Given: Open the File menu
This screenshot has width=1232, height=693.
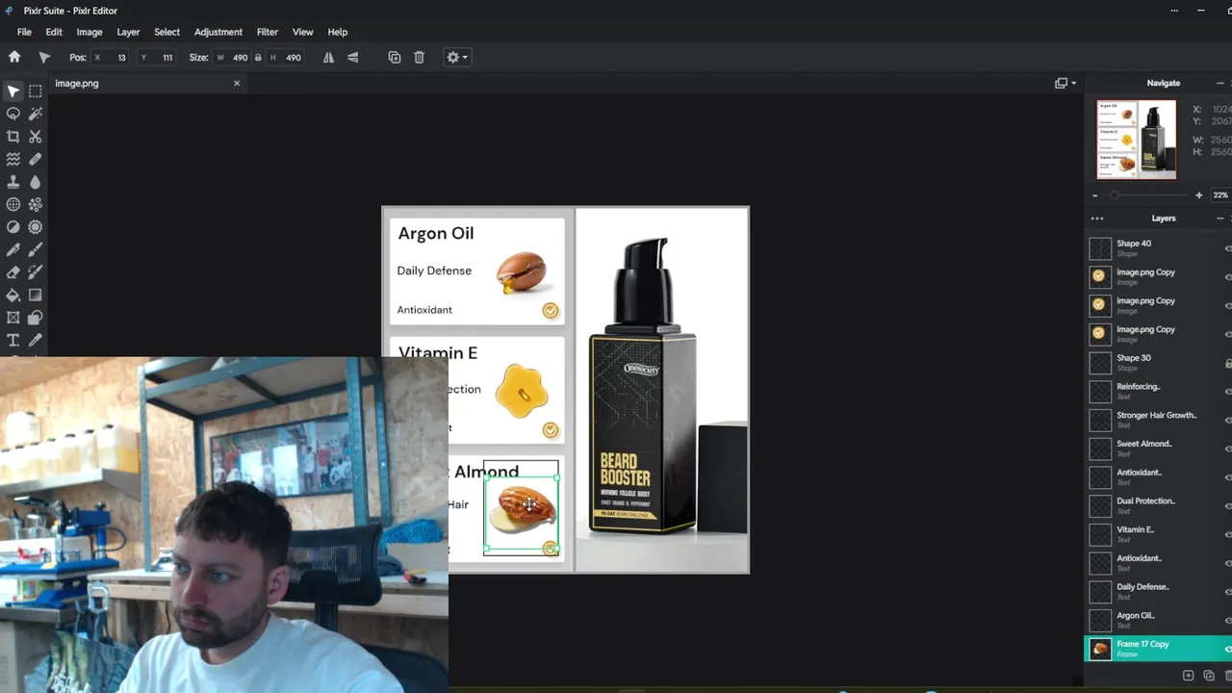Looking at the screenshot, I should tap(24, 32).
